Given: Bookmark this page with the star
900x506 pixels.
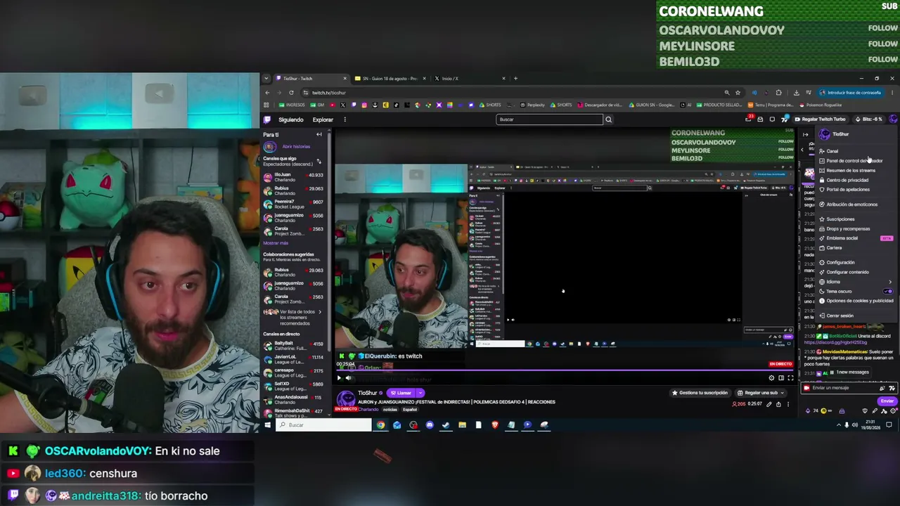Looking at the screenshot, I should coord(738,93).
